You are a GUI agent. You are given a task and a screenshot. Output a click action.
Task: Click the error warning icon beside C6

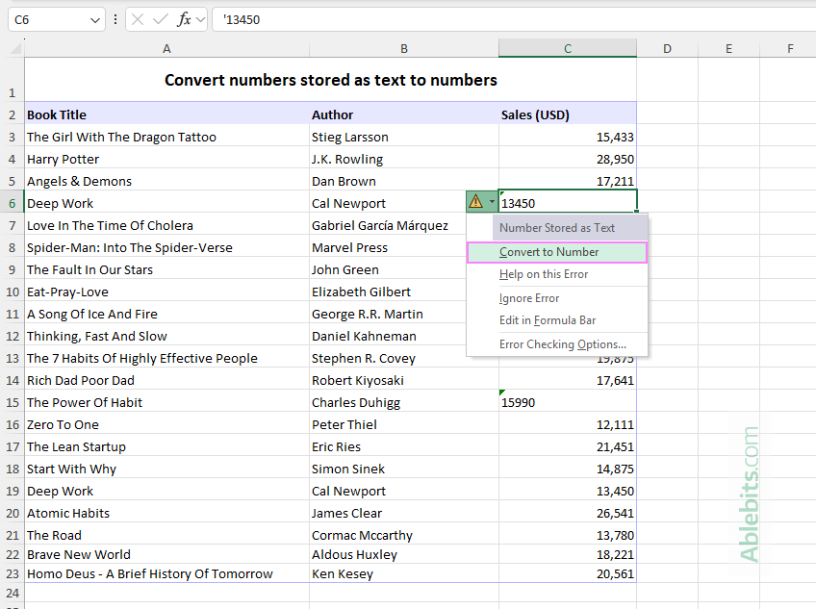[x=475, y=201]
